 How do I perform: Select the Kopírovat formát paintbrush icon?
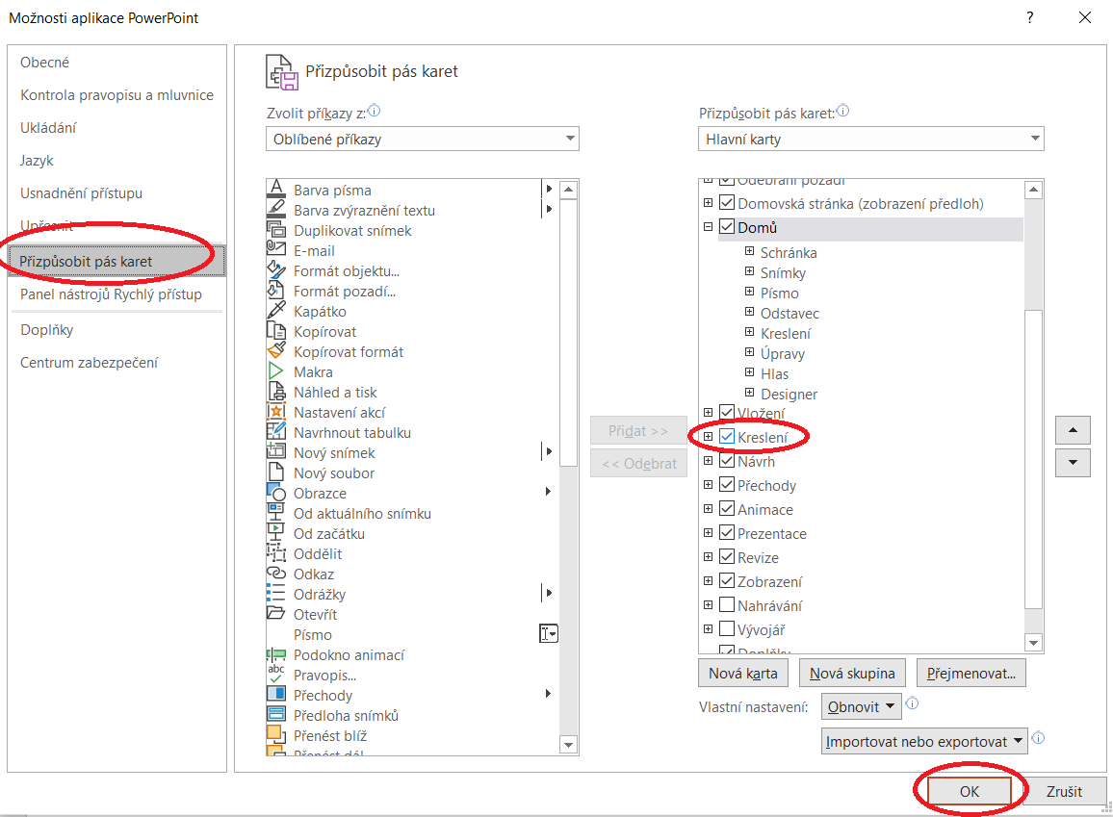point(275,351)
